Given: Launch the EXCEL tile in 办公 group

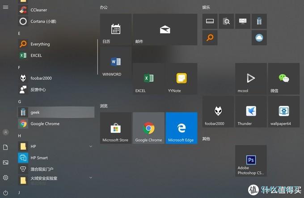Looking at the screenshot, I should point(149,79).
